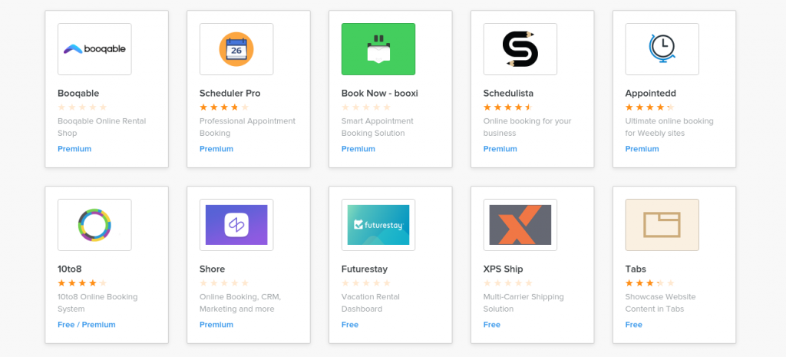786x357 pixels.
Task: Click the Appointedd star rating
Action: tap(649, 107)
